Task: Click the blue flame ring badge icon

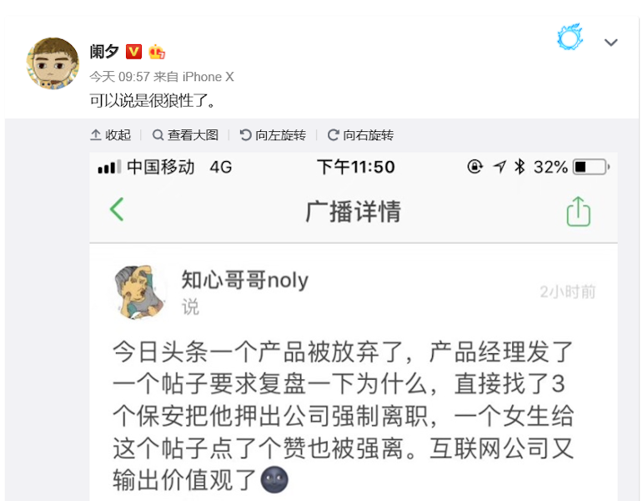Action: tap(570, 38)
